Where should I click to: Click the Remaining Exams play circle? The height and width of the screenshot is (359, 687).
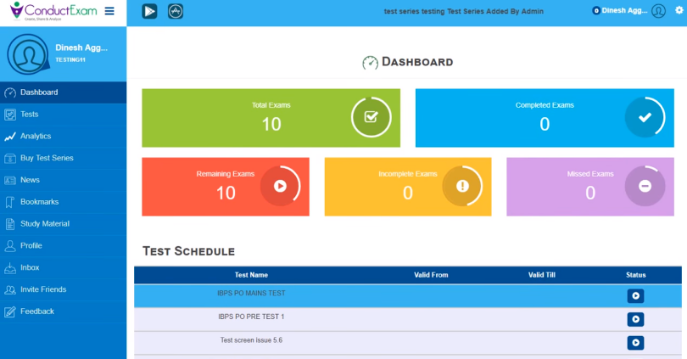pos(280,186)
